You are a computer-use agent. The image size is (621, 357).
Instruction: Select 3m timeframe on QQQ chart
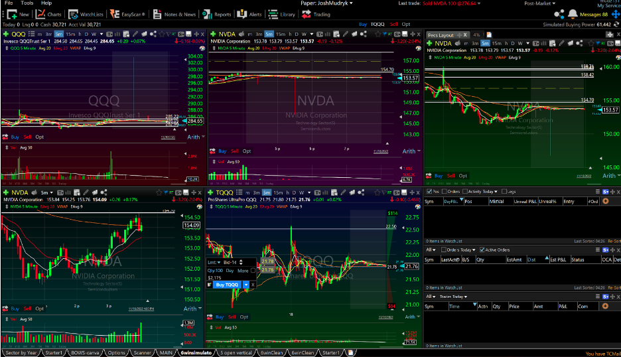(x=48, y=34)
